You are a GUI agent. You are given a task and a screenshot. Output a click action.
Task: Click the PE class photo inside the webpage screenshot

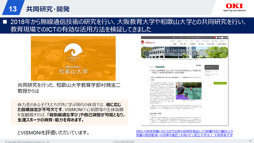coord(189,91)
